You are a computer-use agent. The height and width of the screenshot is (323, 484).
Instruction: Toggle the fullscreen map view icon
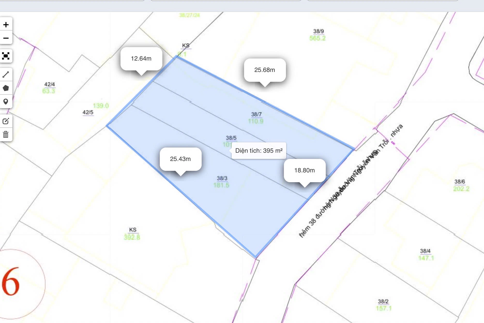click(x=6, y=56)
